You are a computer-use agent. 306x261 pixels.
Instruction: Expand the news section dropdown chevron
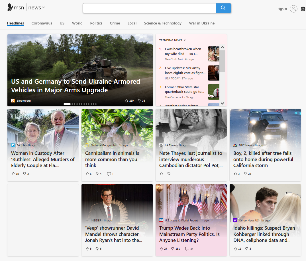pyautogui.click(x=44, y=8)
